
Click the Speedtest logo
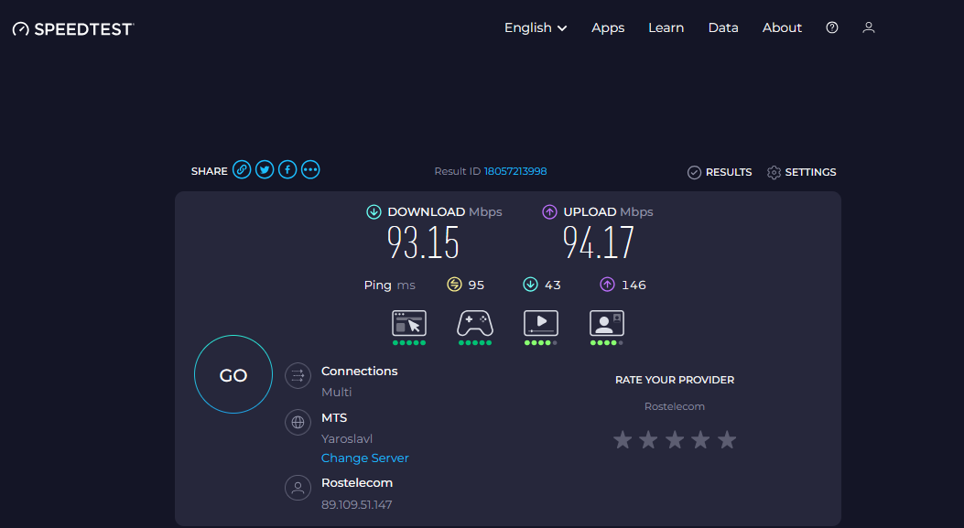pyautogui.click(x=73, y=29)
